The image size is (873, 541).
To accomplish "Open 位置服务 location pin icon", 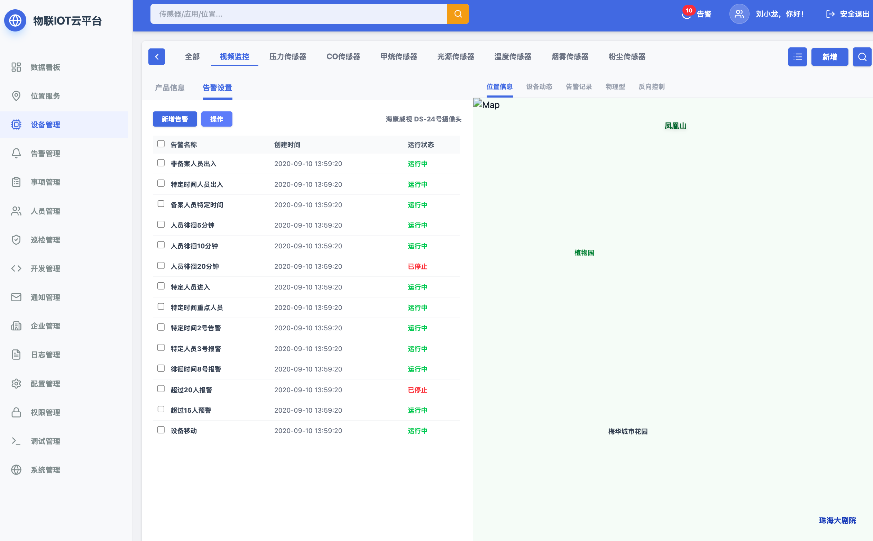I will [x=16, y=96].
